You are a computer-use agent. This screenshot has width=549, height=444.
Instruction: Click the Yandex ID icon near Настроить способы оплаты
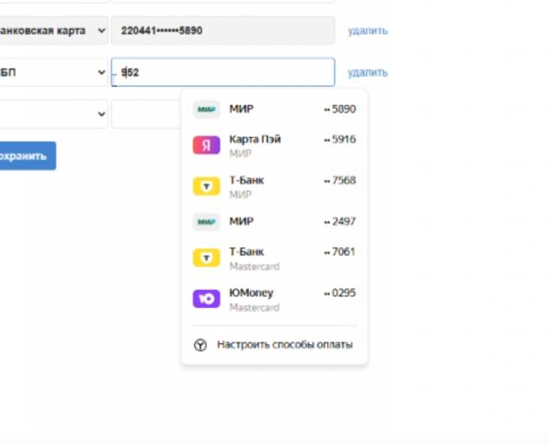pos(200,345)
